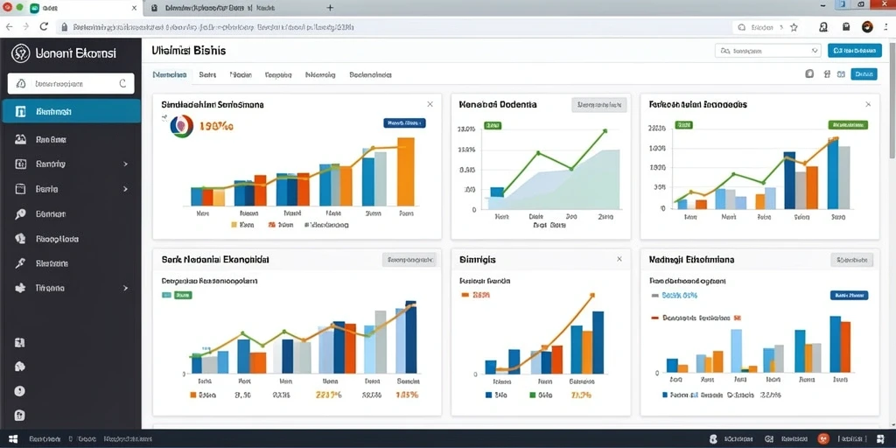Viewport: 896px width, 448px height.
Task: Expand the third sidebar item using its chevron
Action: point(125,164)
